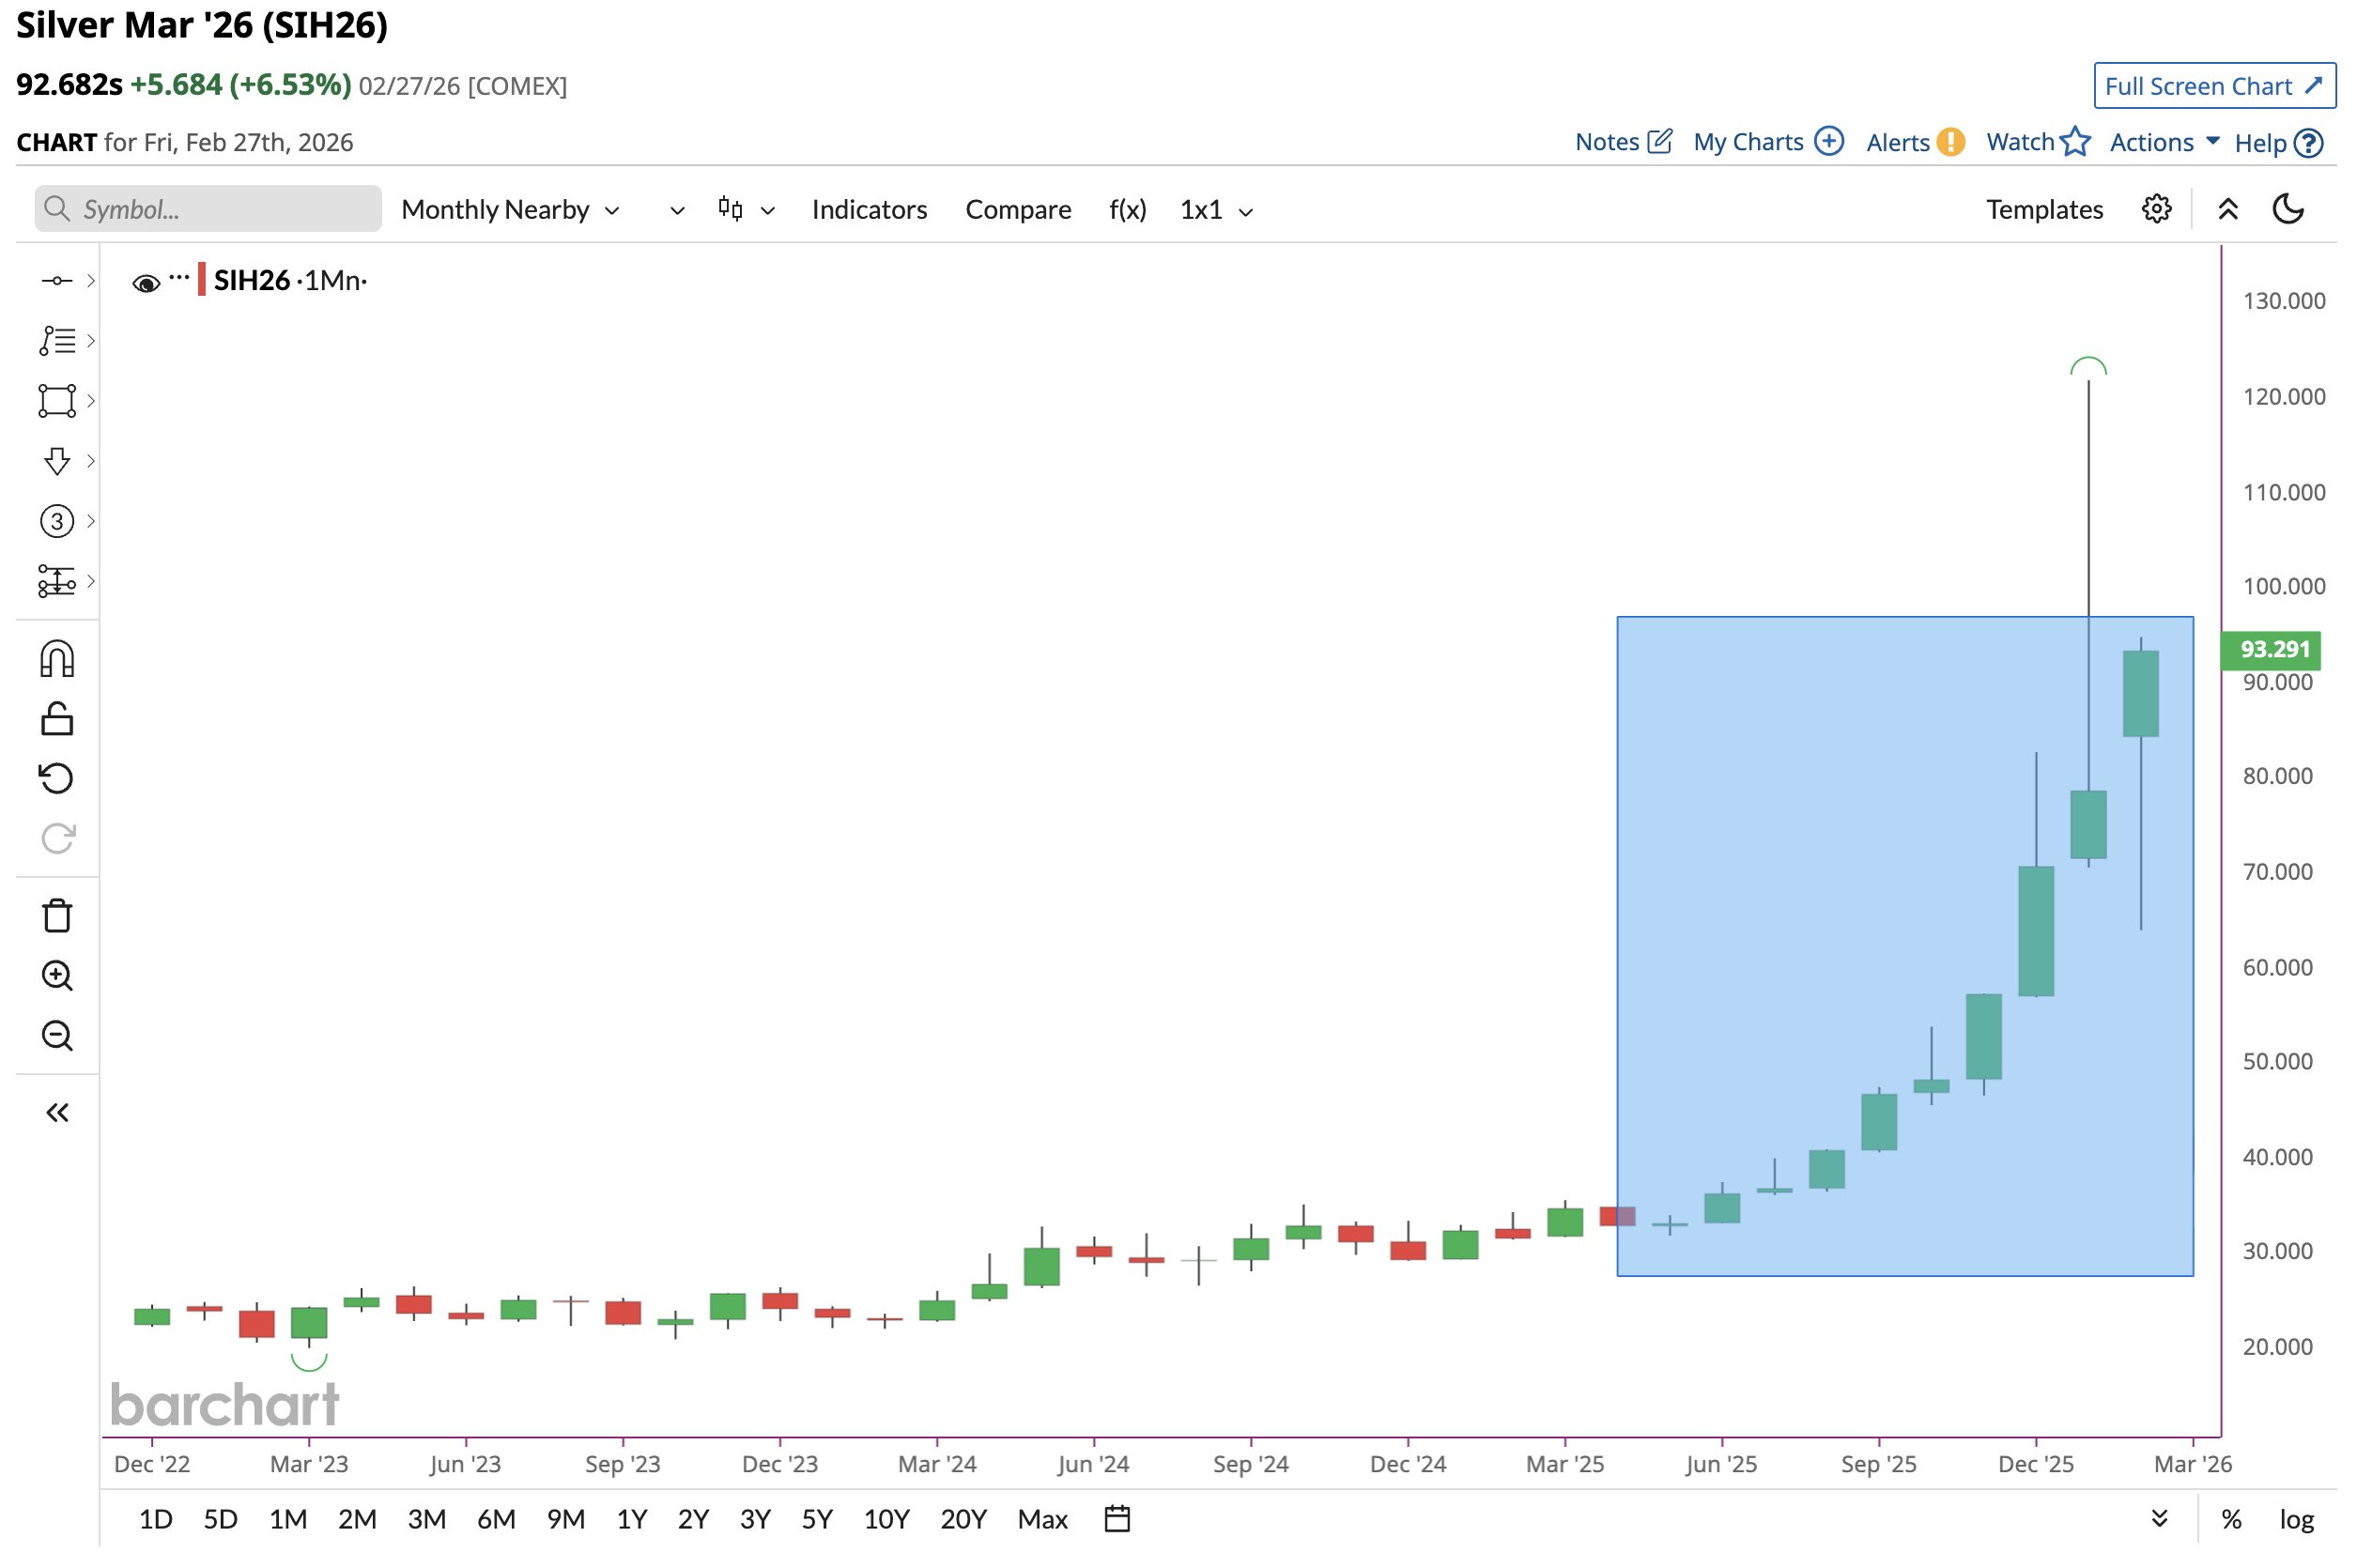Viewport: 2357px width, 1568px height.
Task: Click the lock drawings icon
Action: (x=57, y=719)
